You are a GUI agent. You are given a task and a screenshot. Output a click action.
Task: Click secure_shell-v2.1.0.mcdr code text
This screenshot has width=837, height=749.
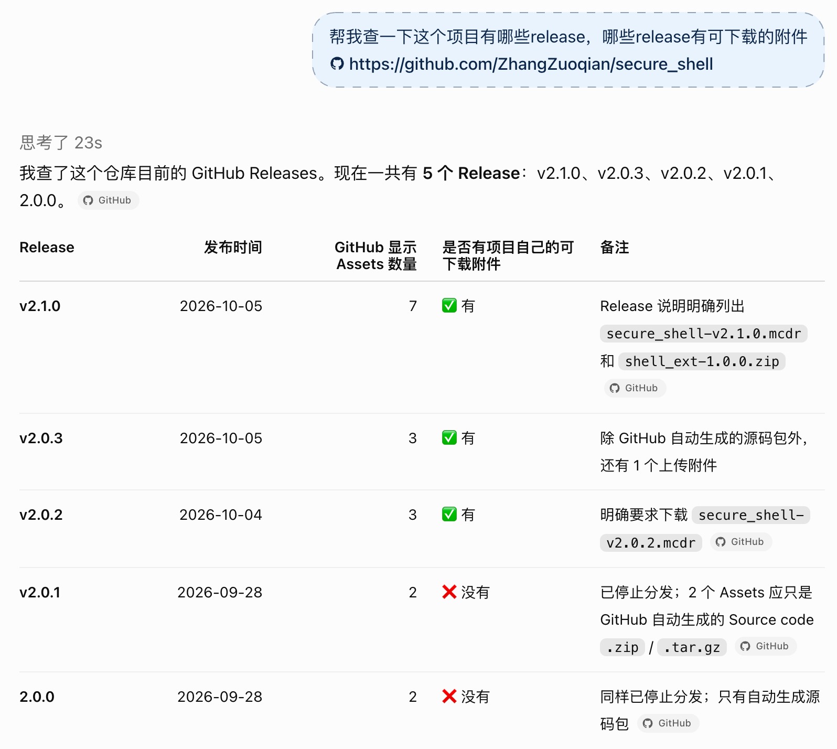click(703, 334)
